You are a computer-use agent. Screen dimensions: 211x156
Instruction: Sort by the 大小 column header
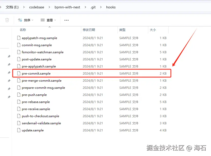153,30
